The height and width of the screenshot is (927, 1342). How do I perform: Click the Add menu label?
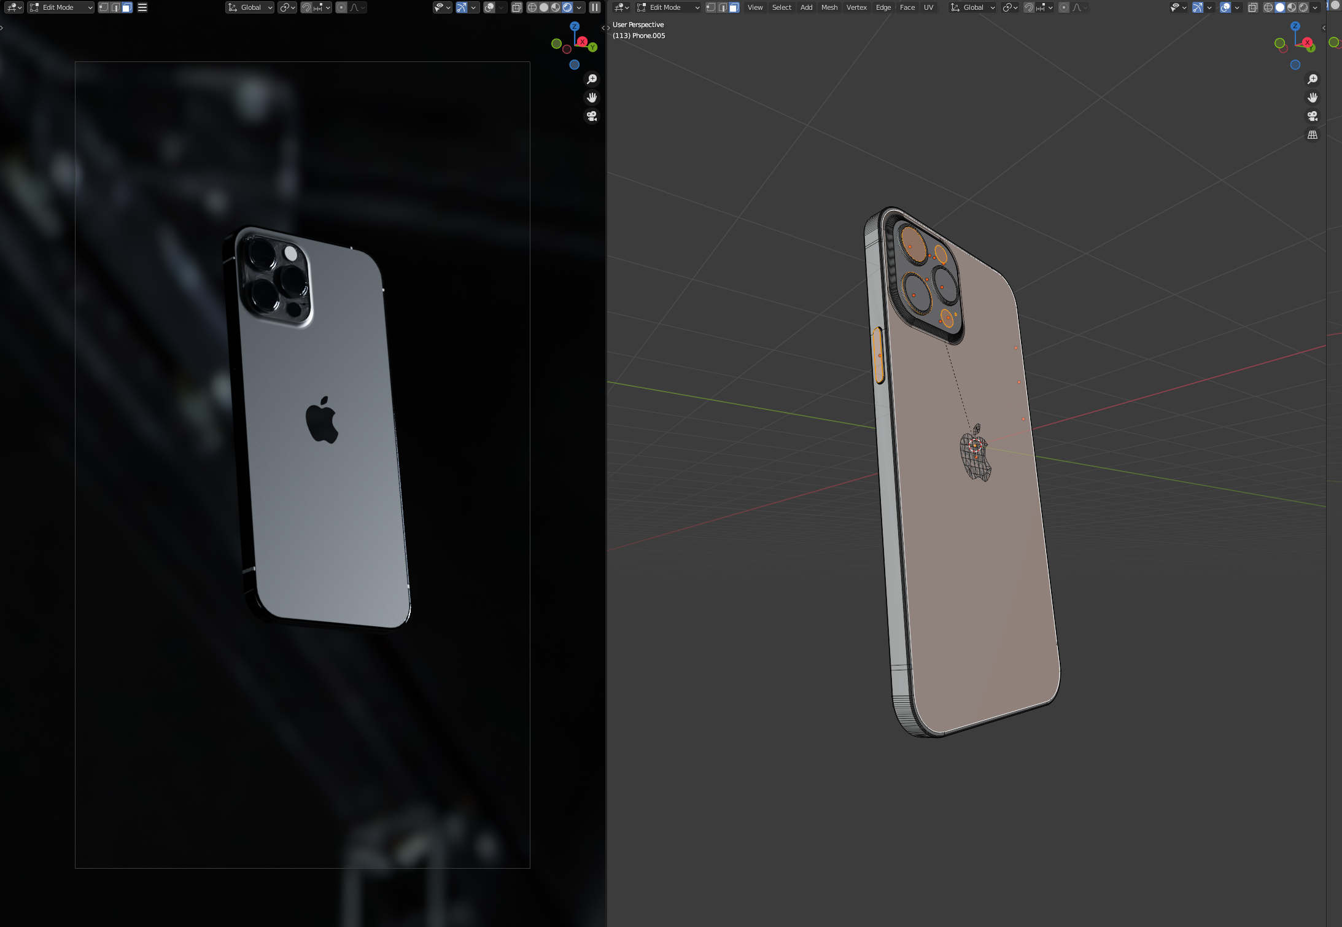(x=806, y=7)
